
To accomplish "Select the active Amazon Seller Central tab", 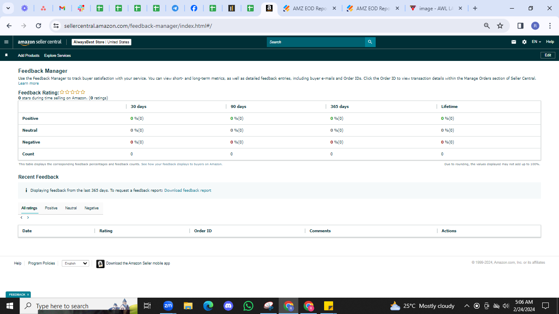I will point(269,8).
